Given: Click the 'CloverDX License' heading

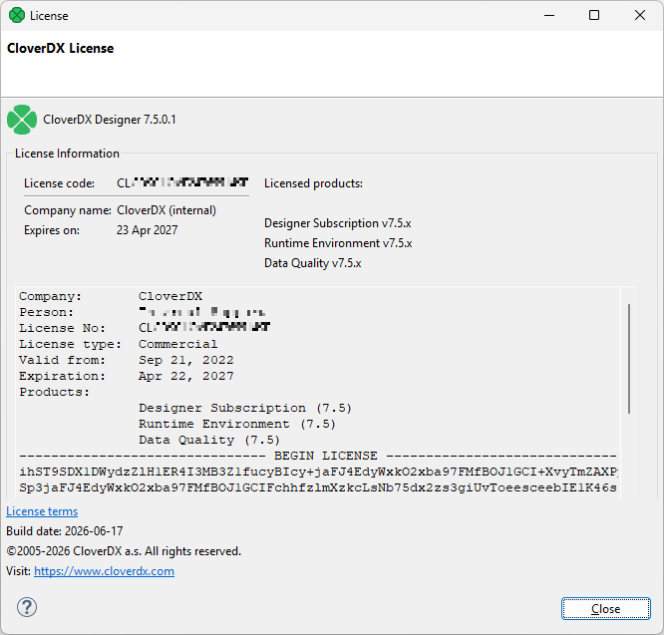Looking at the screenshot, I should (60, 48).
